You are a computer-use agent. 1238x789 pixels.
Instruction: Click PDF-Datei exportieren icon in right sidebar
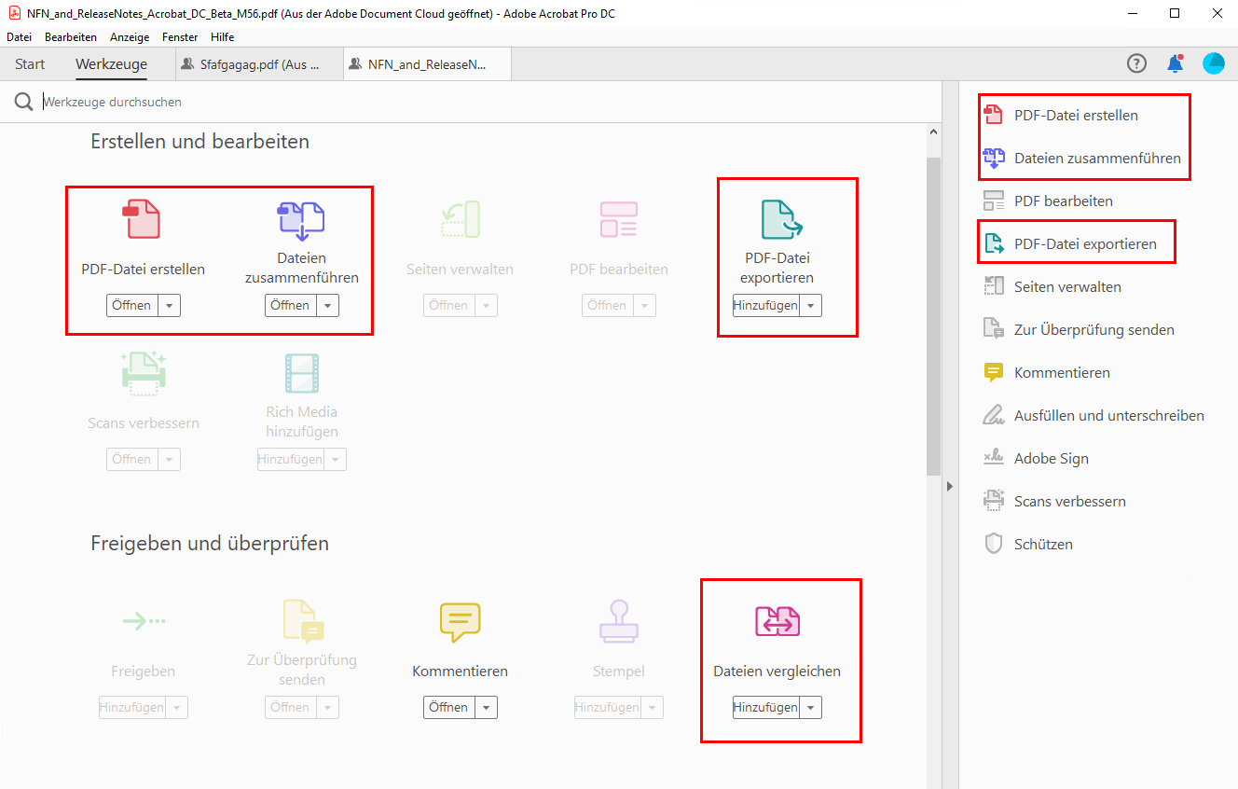click(994, 243)
